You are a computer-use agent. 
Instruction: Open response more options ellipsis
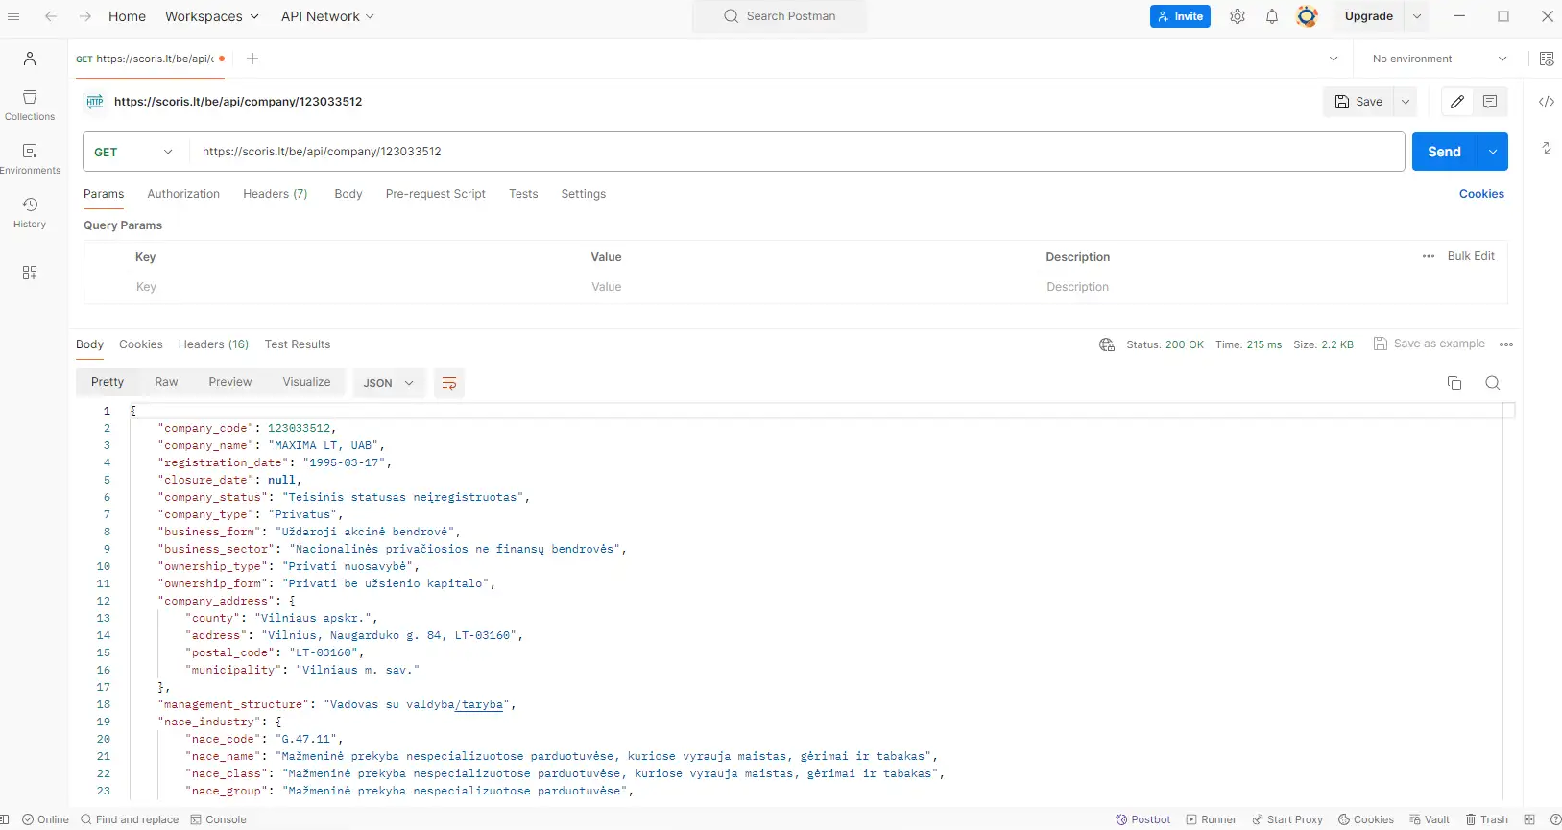(x=1506, y=344)
